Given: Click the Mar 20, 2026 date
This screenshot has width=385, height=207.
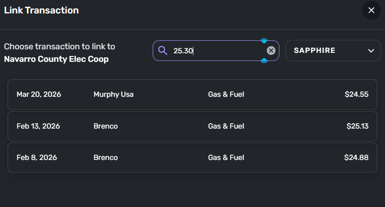Looking at the screenshot, I should [38, 95].
